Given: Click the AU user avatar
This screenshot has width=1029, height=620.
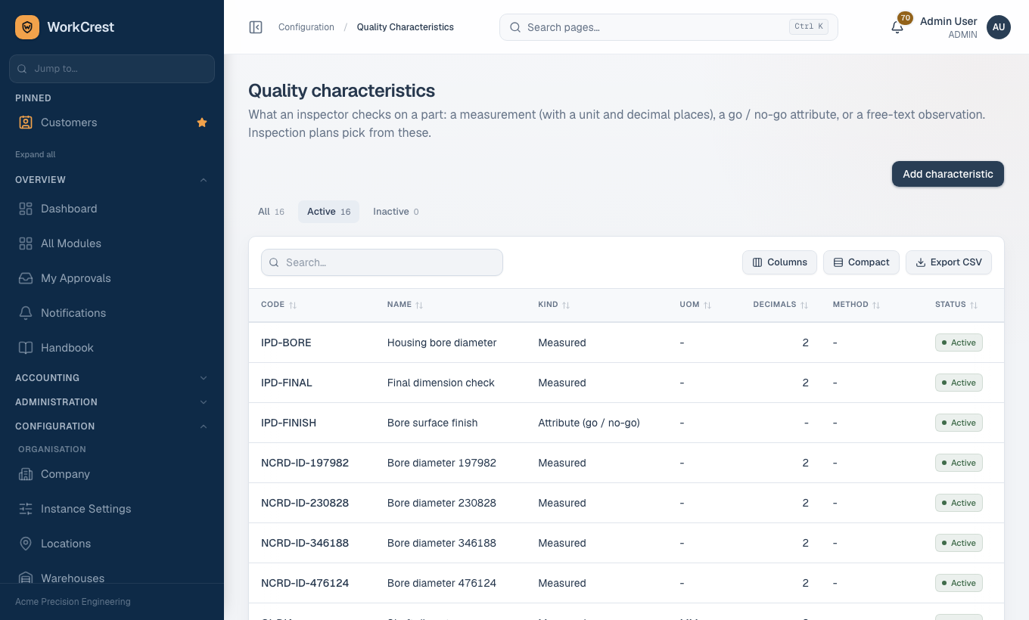Looking at the screenshot, I should click(x=999, y=27).
